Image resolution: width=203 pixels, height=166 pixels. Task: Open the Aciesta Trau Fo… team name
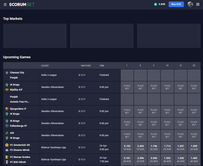click(20, 102)
